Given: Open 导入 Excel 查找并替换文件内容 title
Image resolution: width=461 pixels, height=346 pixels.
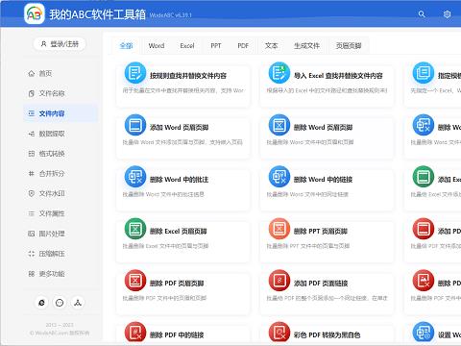Looking at the screenshot, I should click(x=338, y=76).
